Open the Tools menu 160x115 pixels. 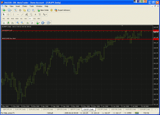[x=31, y=6]
